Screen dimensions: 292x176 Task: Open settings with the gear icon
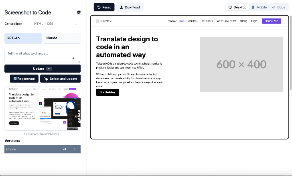[x=79, y=12]
